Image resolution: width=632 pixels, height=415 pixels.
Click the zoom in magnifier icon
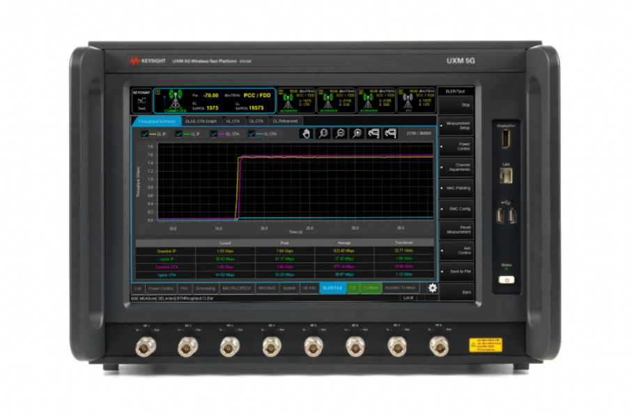[x=357, y=133]
